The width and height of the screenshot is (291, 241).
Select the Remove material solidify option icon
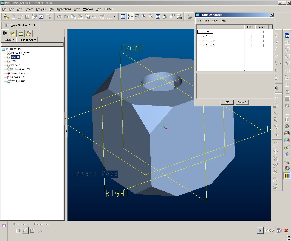pyautogui.click(x=25, y=230)
